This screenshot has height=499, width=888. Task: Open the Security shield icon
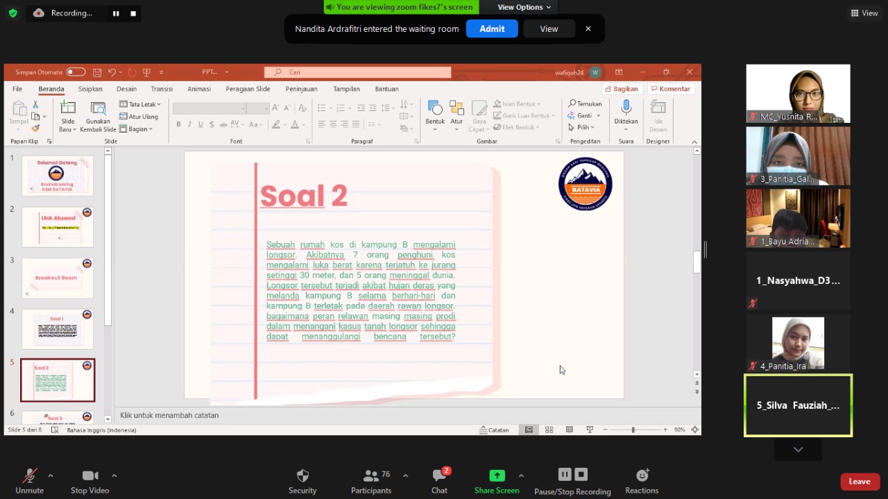tap(302, 476)
